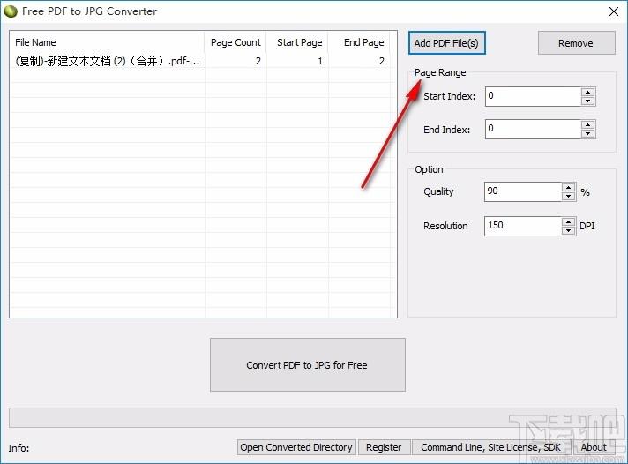This screenshot has width=628, height=464.
Task: Click the Register button
Action: pos(384,447)
